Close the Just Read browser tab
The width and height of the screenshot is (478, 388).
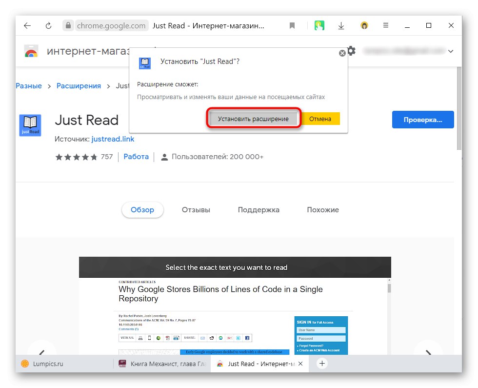click(x=300, y=364)
